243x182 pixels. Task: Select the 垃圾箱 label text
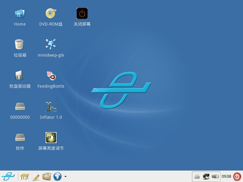[20, 55]
